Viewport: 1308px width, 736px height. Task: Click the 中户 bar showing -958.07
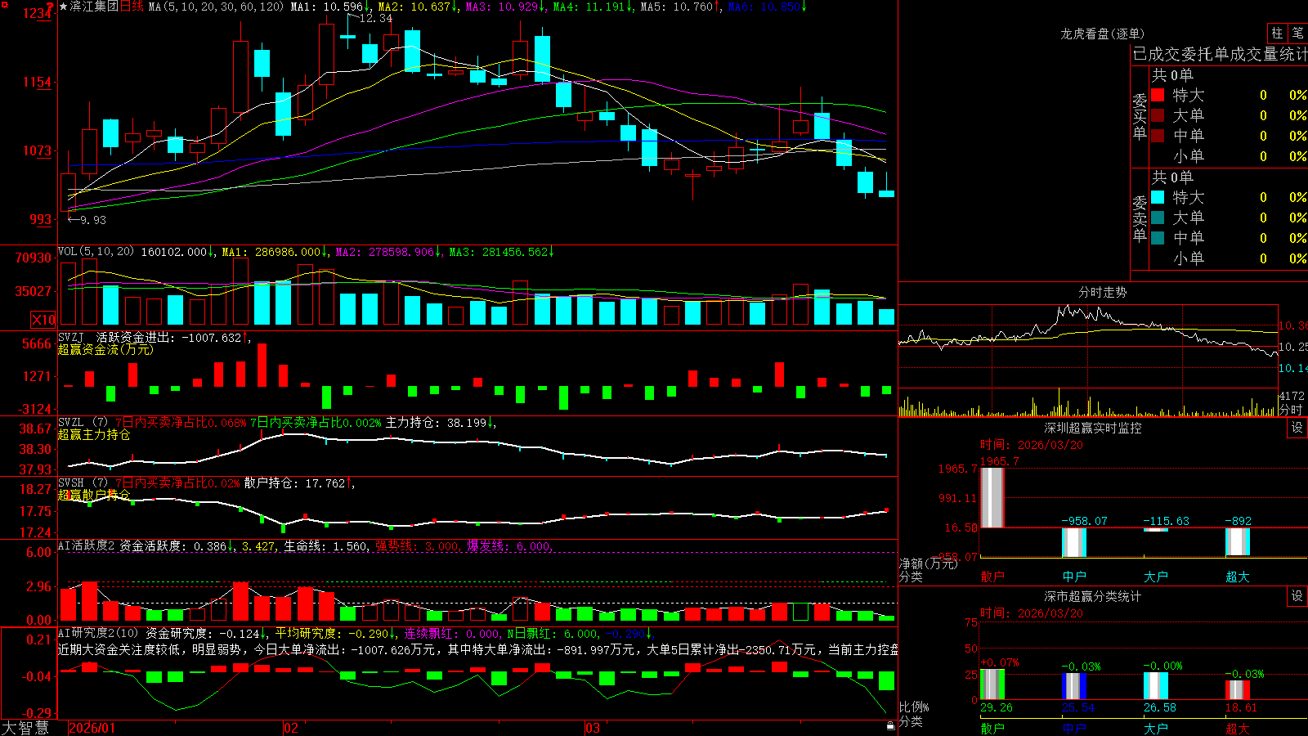pos(1073,542)
